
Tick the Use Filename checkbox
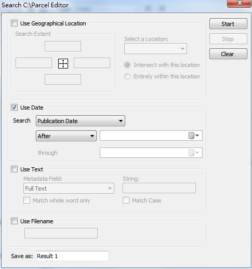coord(14,221)
